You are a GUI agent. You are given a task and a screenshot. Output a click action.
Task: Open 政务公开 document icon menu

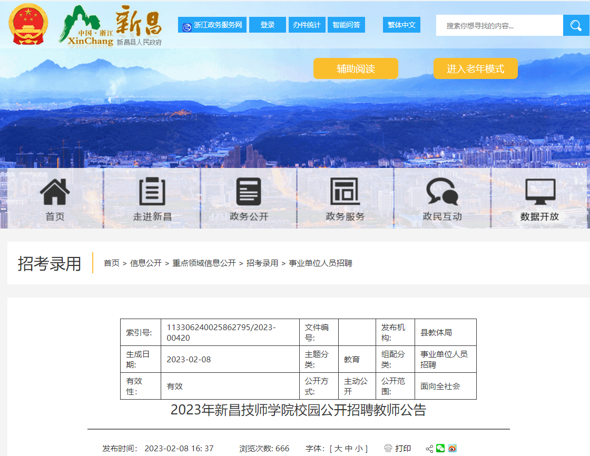click(x=248, y=192)
